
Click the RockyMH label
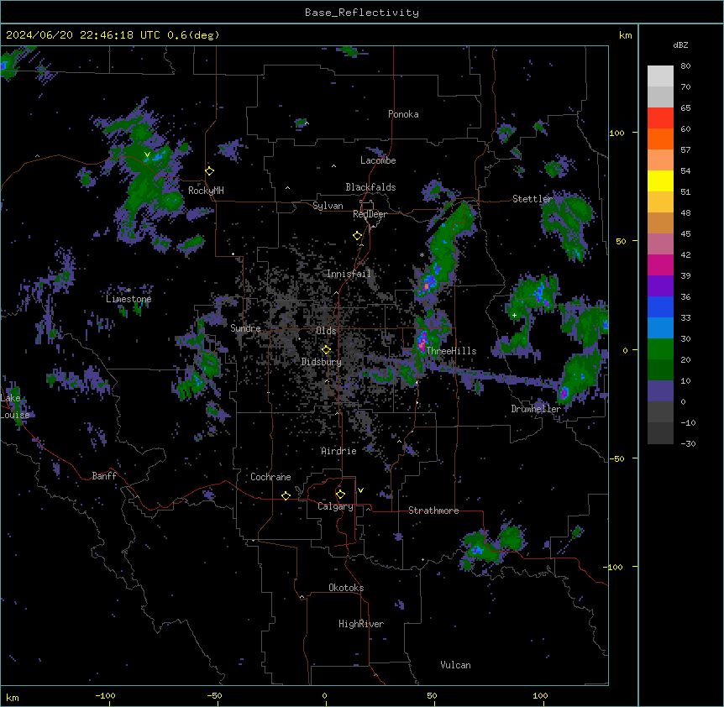(206, 191)
